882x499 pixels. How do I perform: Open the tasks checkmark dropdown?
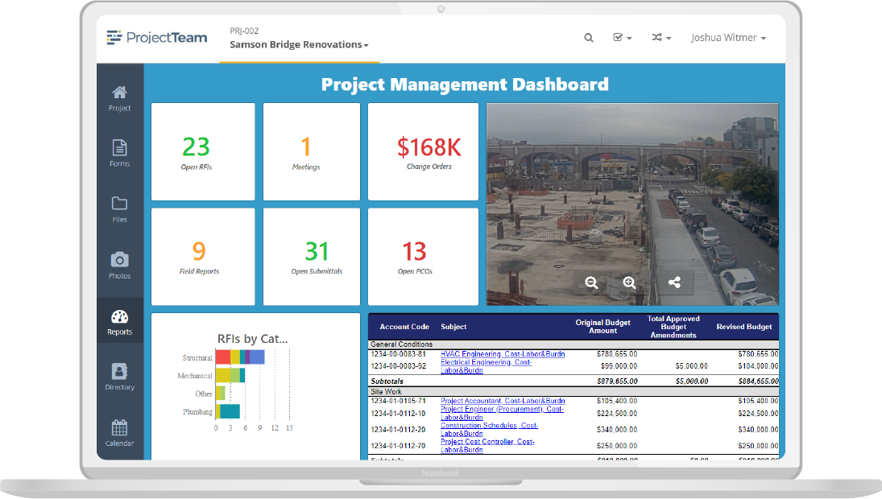(x=622, y=38)
